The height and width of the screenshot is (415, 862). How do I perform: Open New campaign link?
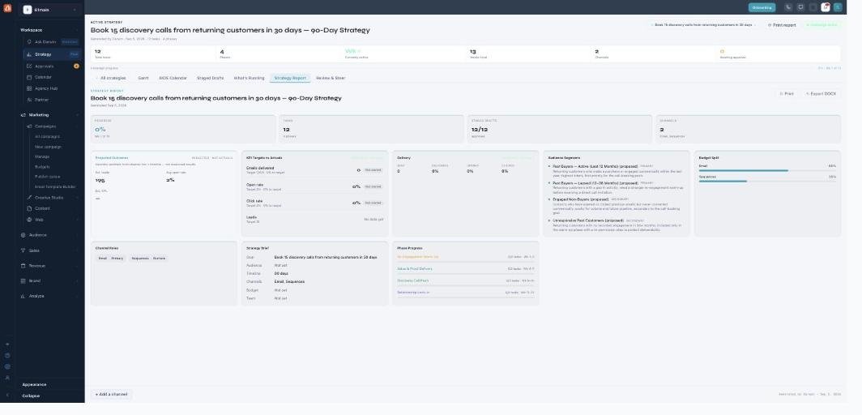(48, 147)
